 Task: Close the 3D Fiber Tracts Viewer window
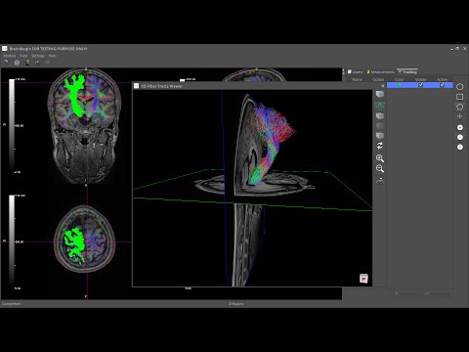click(383, 86)
